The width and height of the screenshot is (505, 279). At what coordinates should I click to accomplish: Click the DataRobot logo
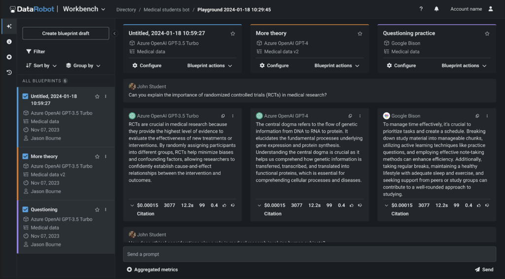[x=32, y=9]
